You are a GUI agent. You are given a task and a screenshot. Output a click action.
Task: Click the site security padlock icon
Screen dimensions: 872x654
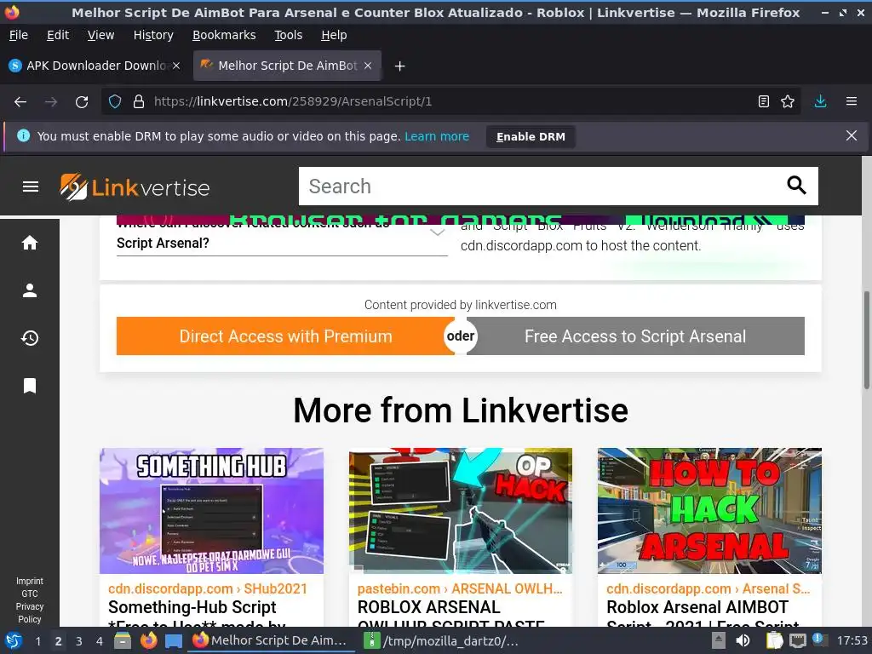coord(139,102)
